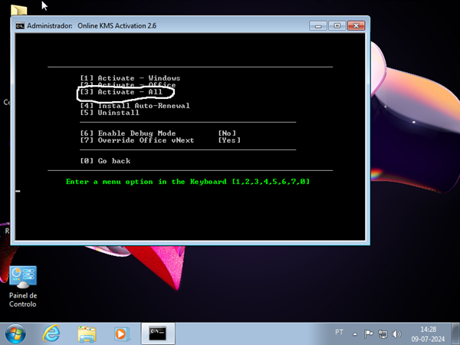Select the command prompt taskbar button
Viewport: 460px width, 345px height.
click(x=158, y=333)
